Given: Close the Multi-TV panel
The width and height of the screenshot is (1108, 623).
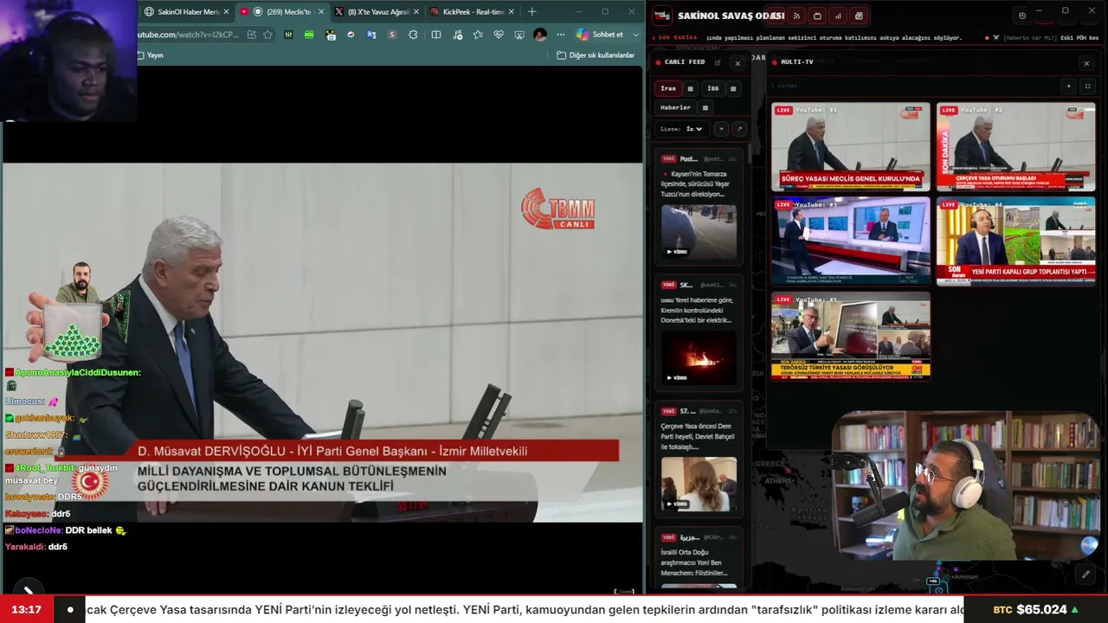Looking at the screenshot, I should 1086,63.
